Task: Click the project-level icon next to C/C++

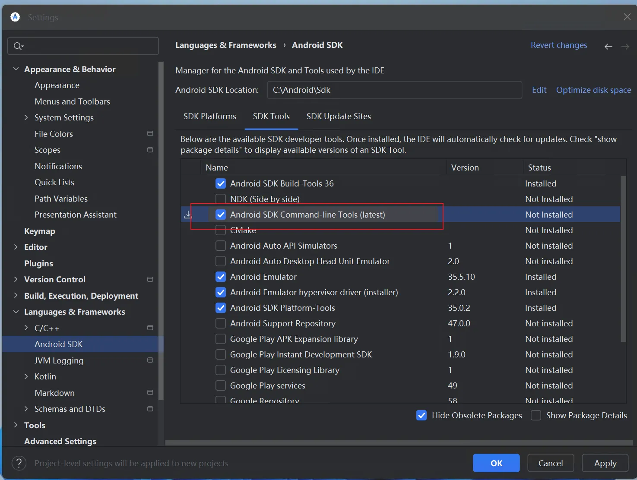Action: pyautogui.click(x=150, y=328)
